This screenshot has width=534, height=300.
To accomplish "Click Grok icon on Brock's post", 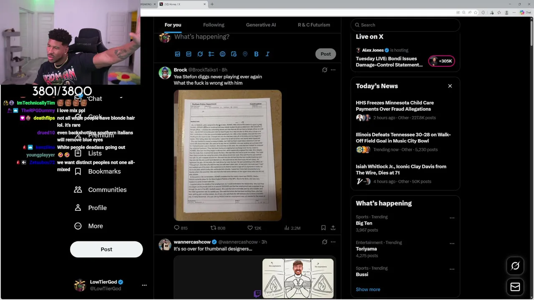I will (325, 70).
